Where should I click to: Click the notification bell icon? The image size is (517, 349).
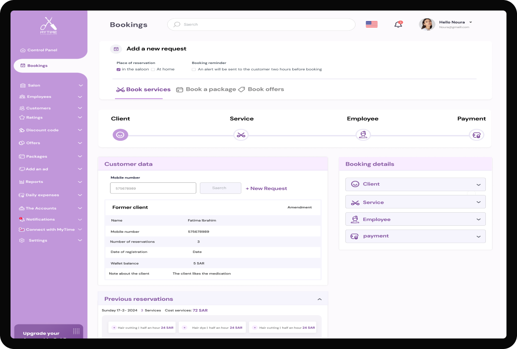tap(398, 25)
